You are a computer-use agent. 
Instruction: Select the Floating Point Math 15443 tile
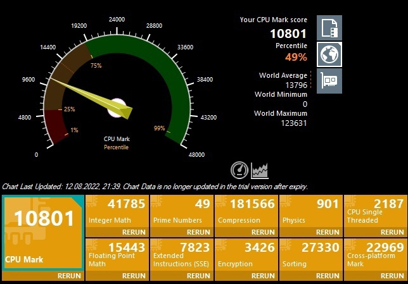point(117,255)
